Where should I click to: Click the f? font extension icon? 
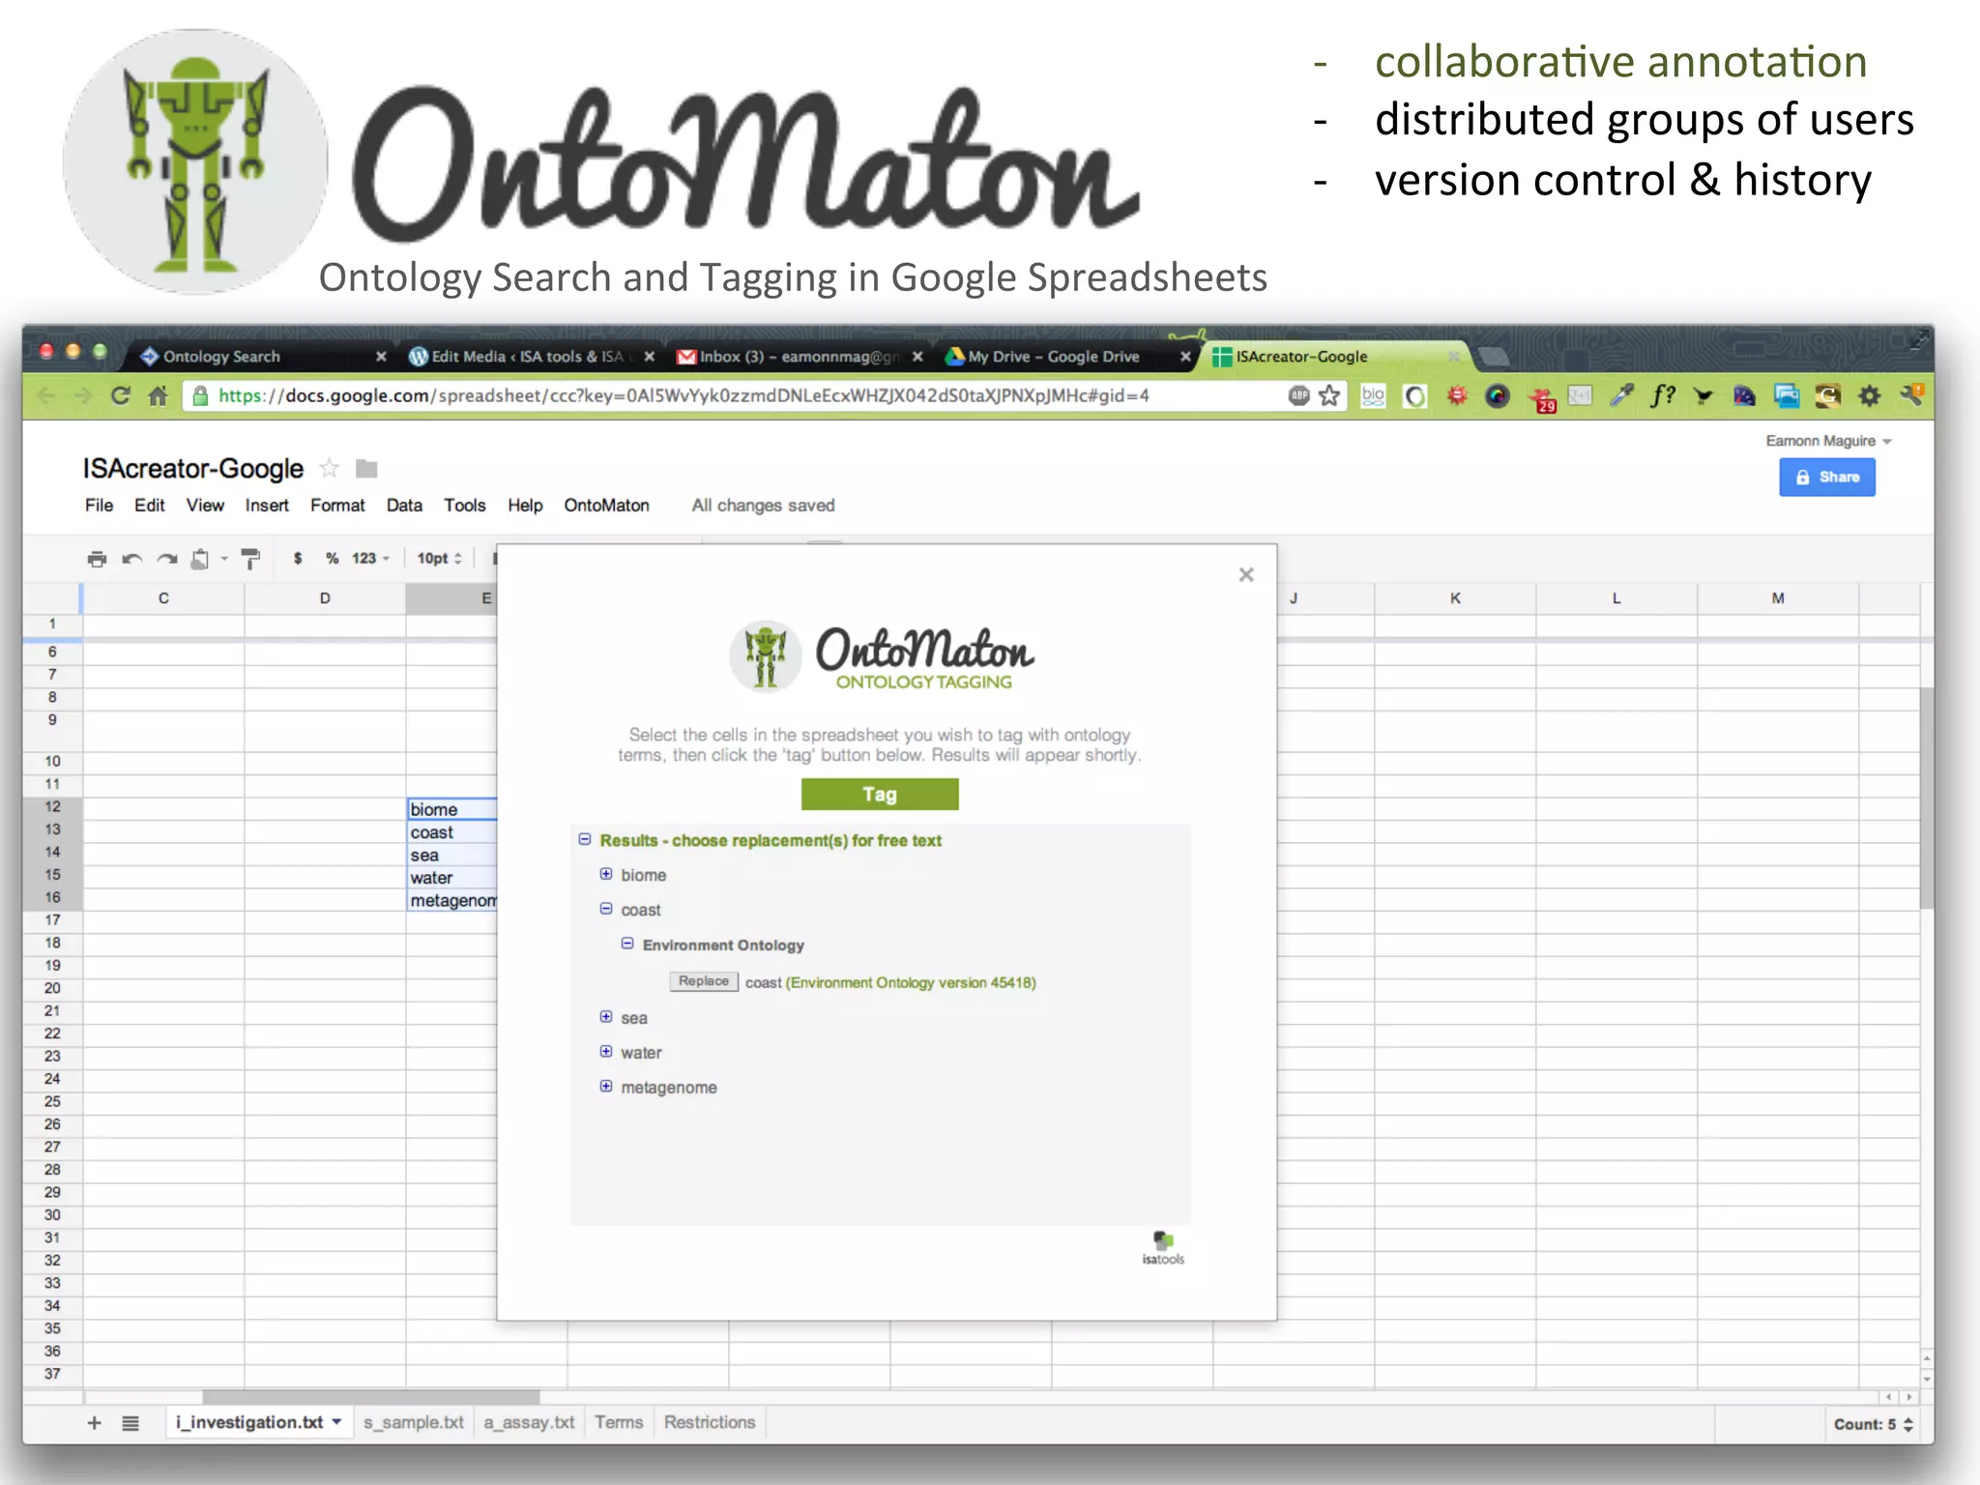(1662, 395)
